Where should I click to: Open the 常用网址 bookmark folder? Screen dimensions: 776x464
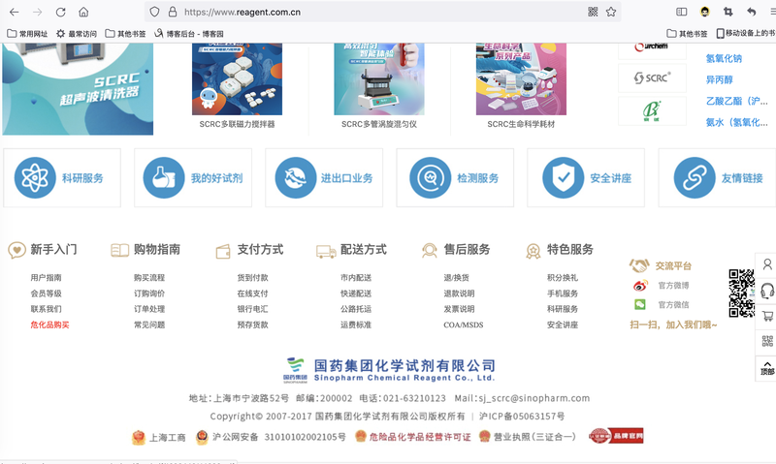[27, 34]
